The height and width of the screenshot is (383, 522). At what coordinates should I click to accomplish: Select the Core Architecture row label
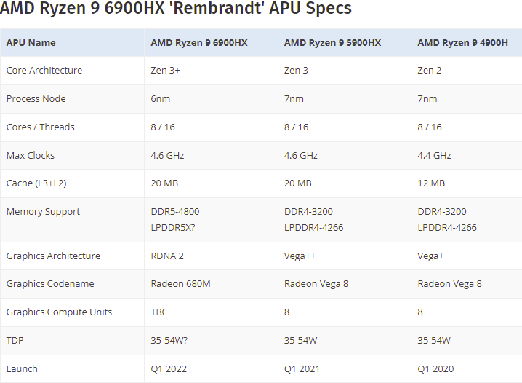point(44,71)
